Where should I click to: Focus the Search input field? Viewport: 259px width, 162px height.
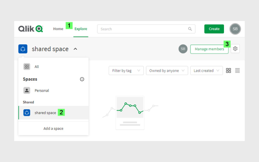point(146,29)
